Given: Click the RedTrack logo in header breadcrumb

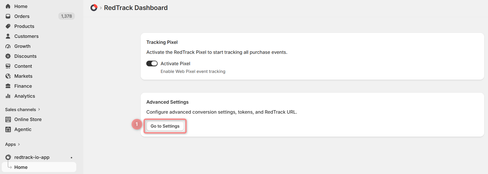Looking at the screenshot, I should click(x=94, y=8).
